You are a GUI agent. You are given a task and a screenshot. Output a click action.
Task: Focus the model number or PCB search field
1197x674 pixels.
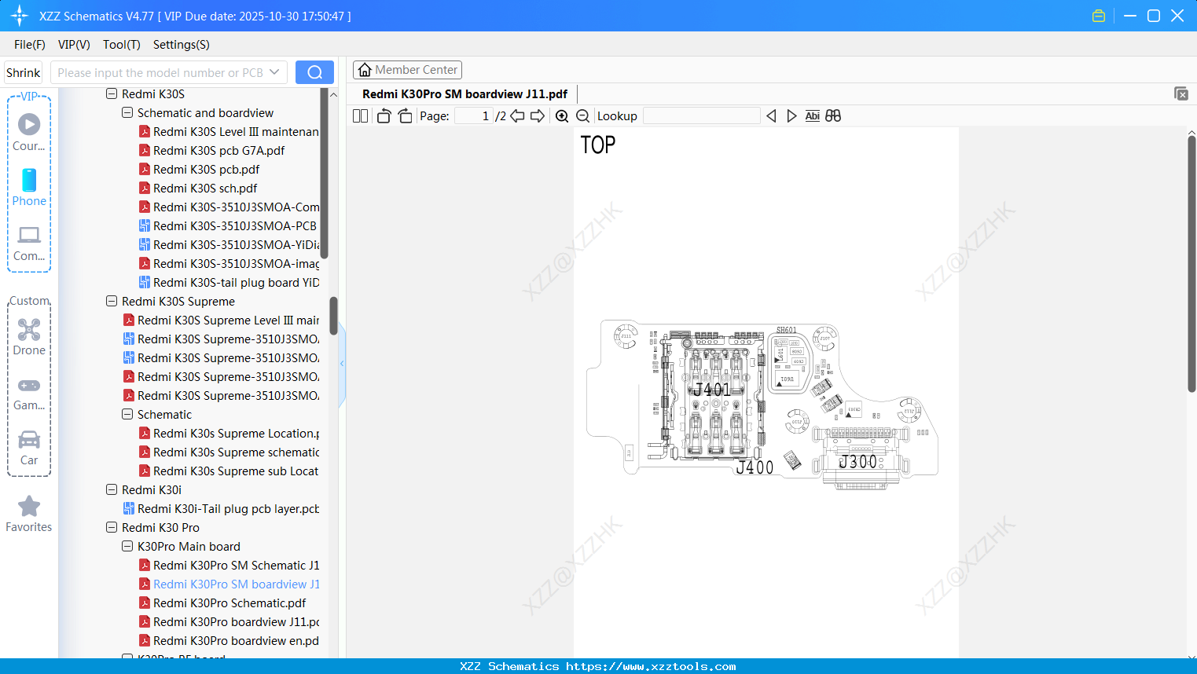(x=159, y=72)
